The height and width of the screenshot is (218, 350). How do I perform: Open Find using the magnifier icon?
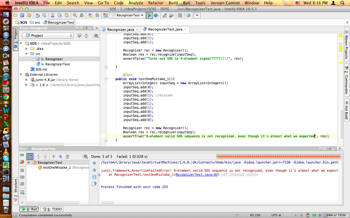click(75, 16)
